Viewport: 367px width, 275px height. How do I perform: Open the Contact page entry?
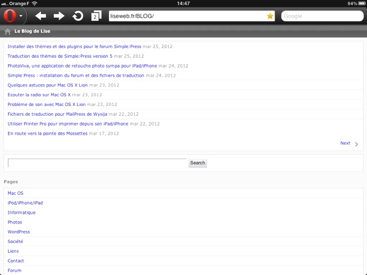click(16, 261)
